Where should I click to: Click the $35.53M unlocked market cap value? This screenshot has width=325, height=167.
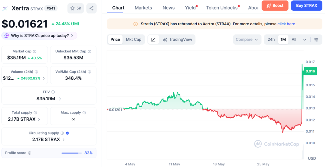pyautogui.click(x=73, y=58)
